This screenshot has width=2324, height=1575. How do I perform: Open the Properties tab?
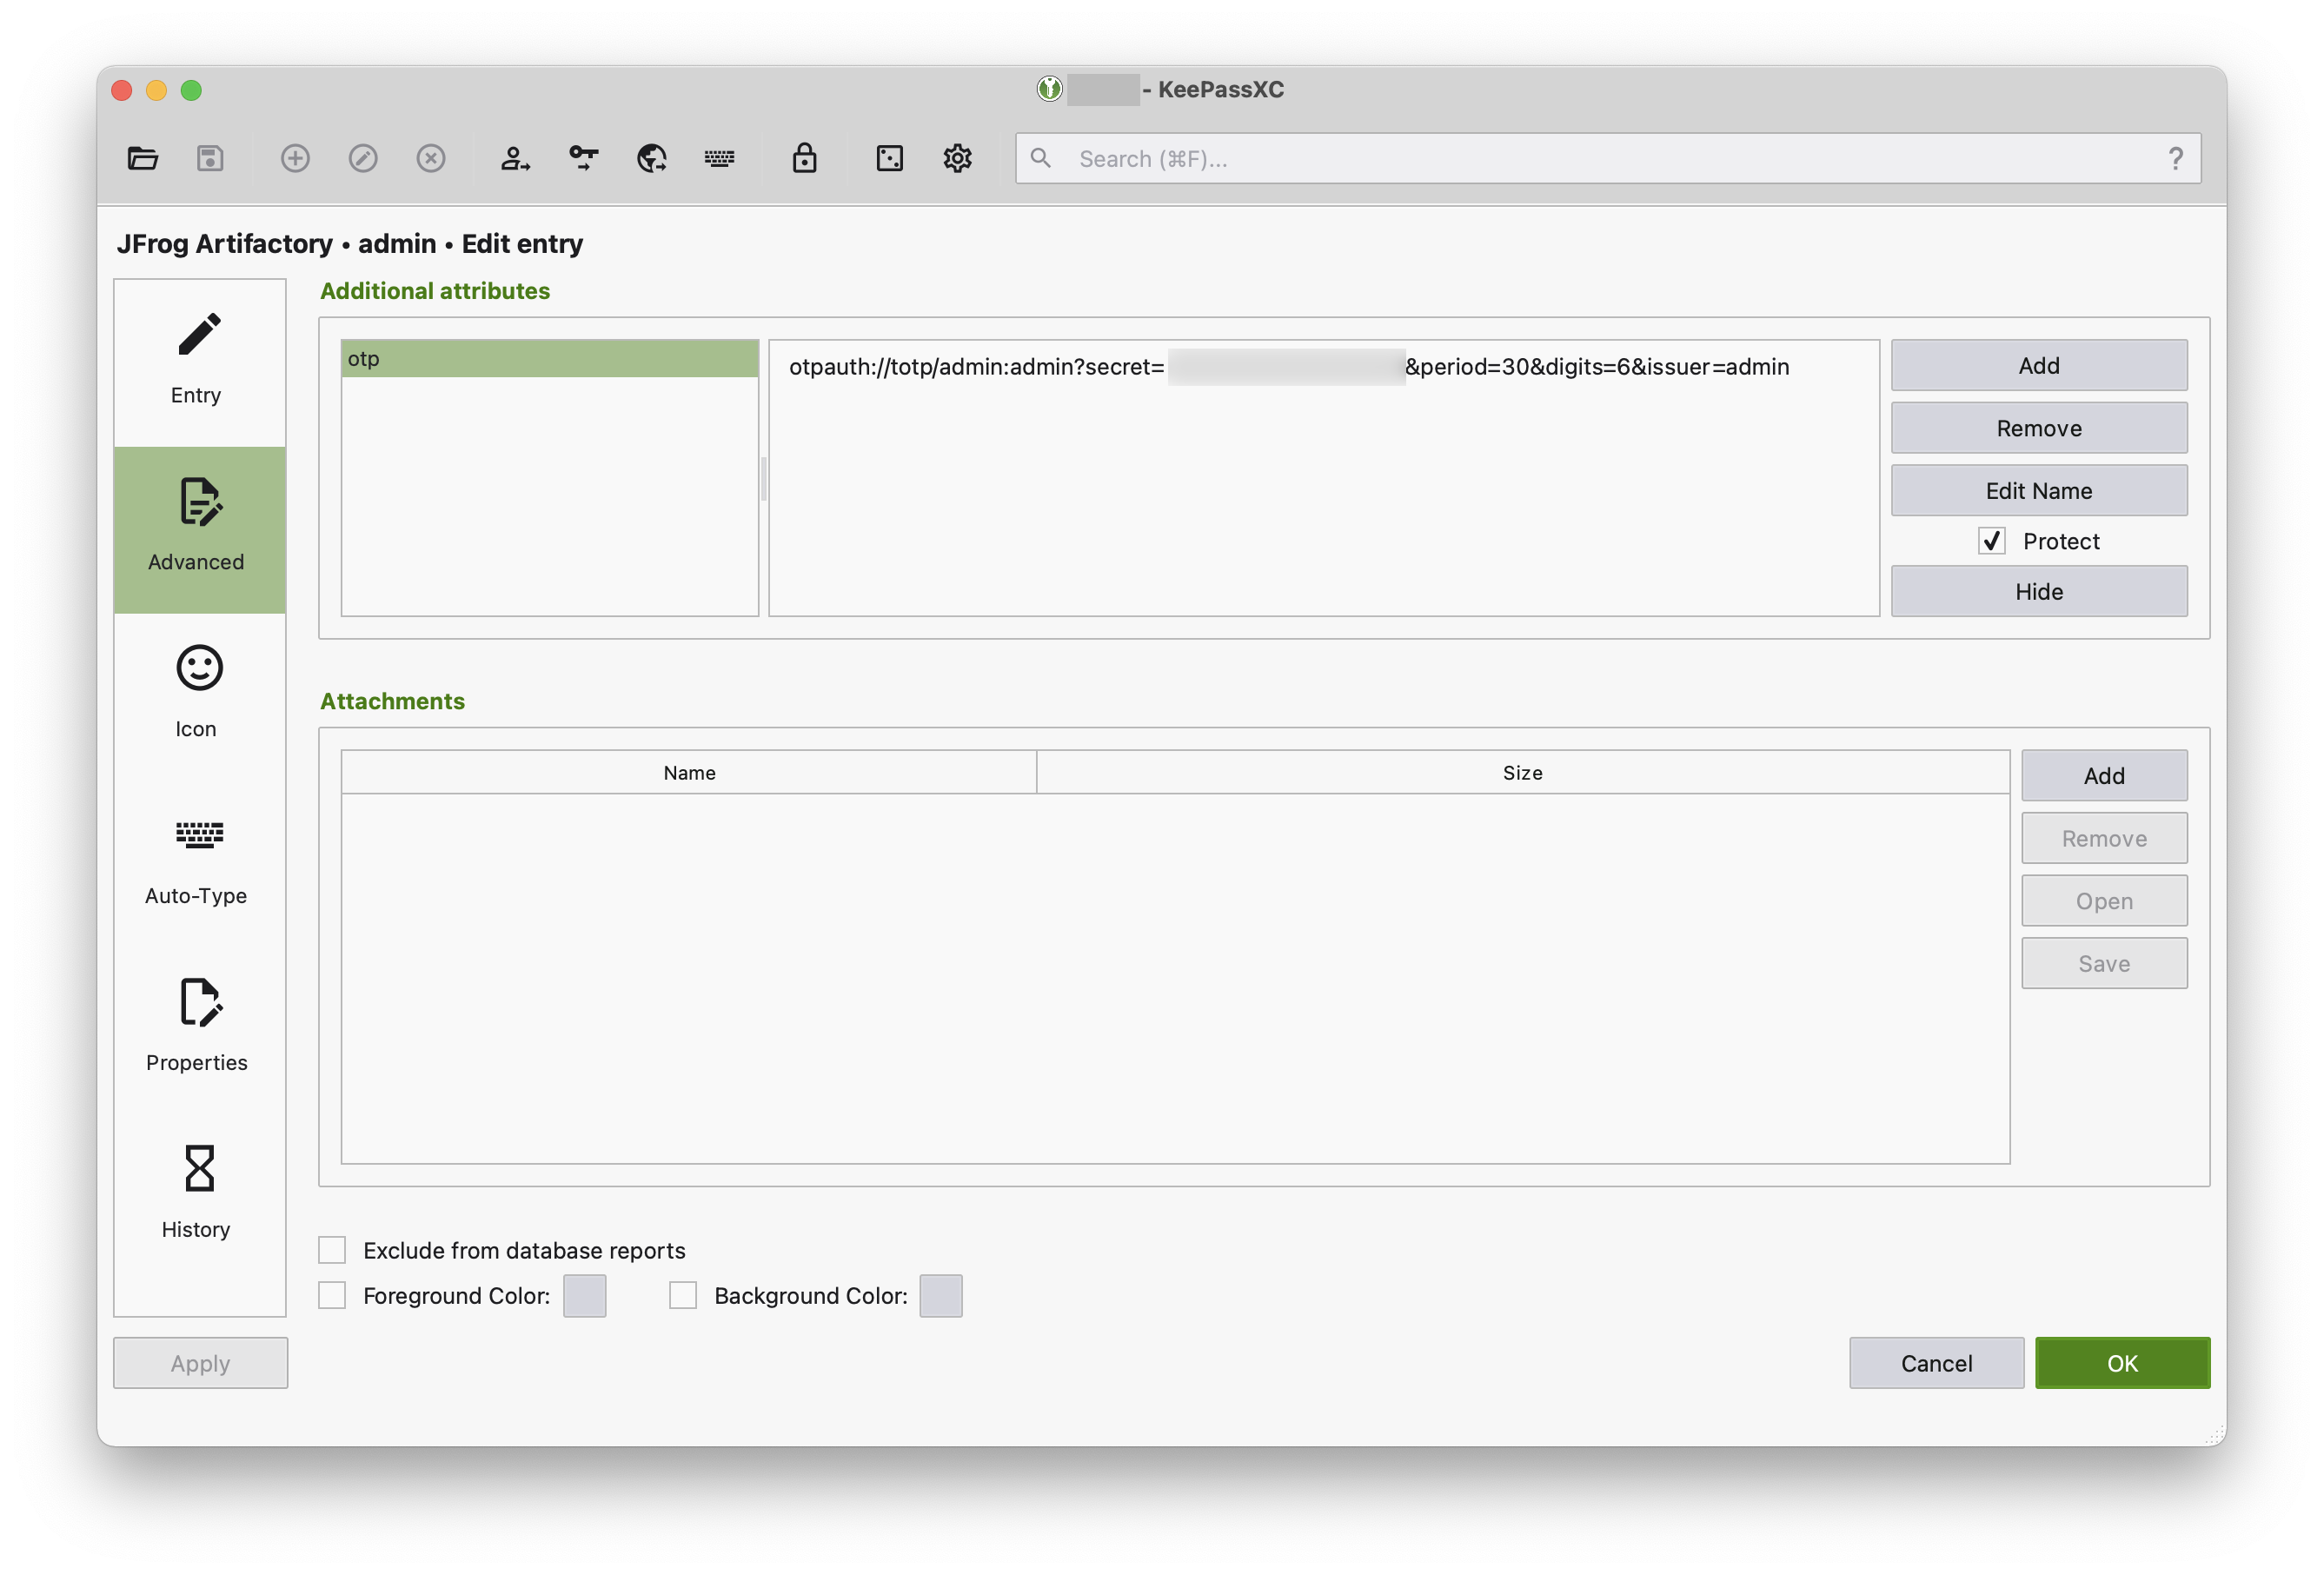[x=199, y=1030]
